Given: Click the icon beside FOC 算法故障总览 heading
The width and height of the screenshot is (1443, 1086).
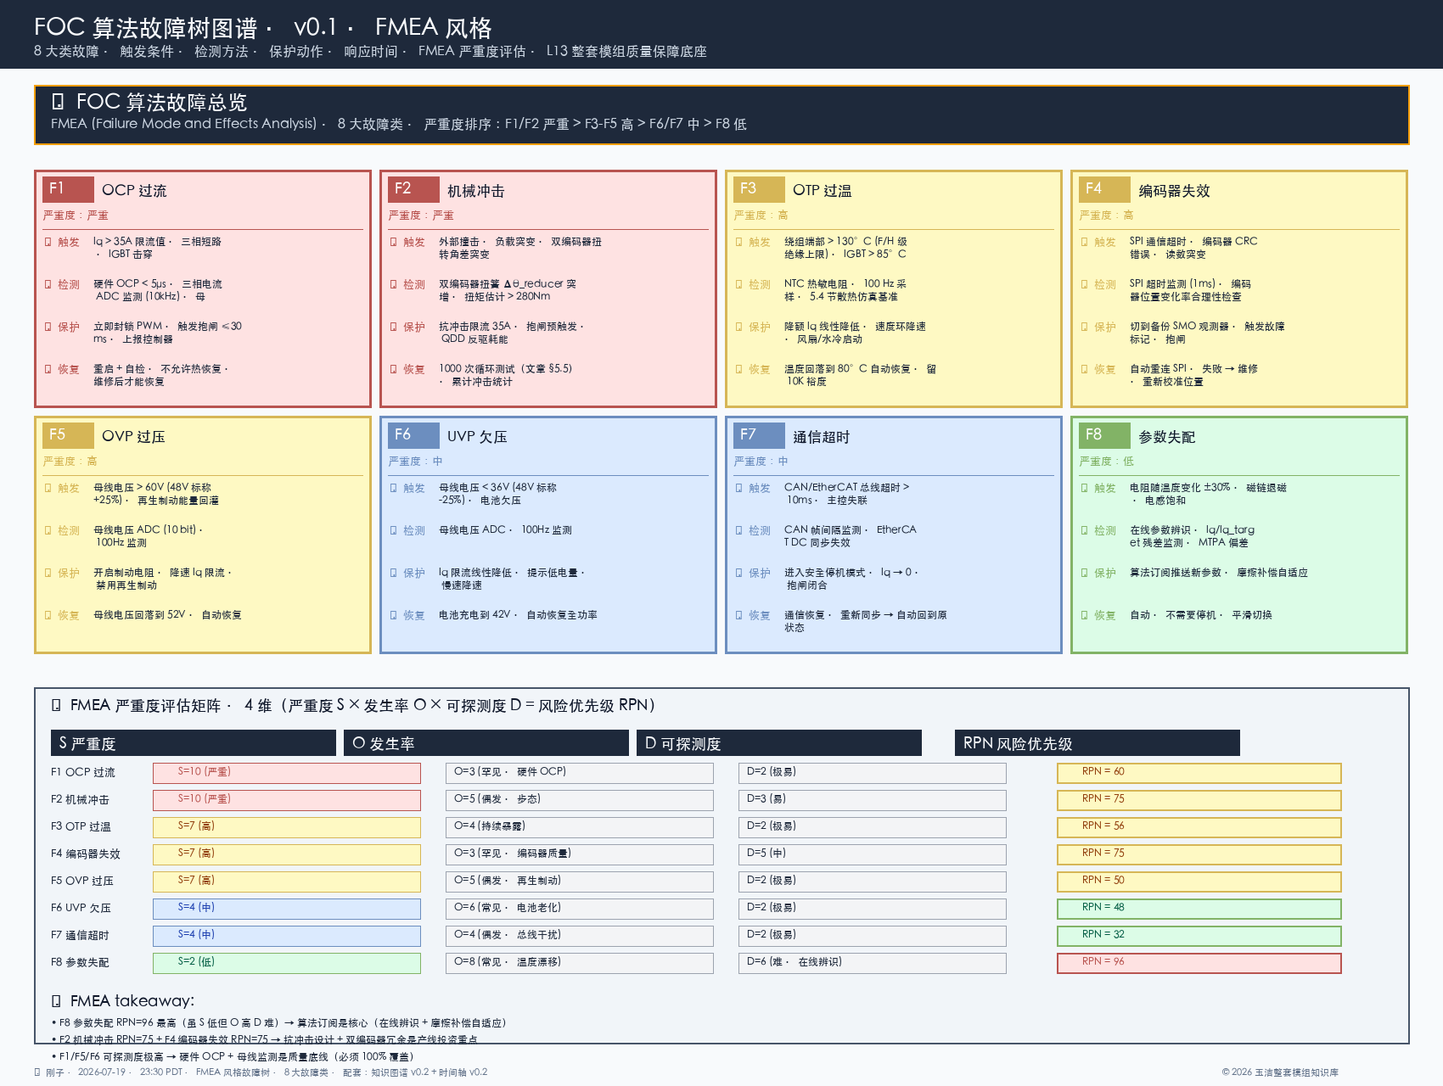Looking at the screenshot, I should (x=58, y=102).
